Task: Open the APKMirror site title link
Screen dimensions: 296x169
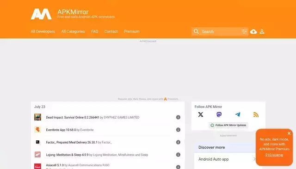Action: (x=73, y=12)
